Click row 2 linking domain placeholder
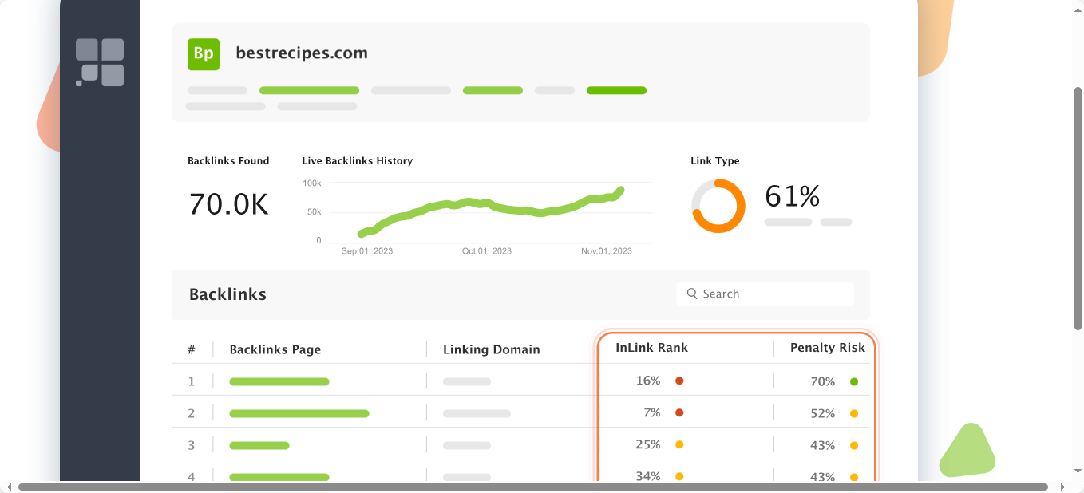The image size is (1084, 493). 477,413
